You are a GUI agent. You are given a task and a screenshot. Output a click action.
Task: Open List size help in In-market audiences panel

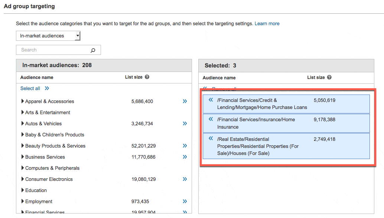tap(147, 77)
